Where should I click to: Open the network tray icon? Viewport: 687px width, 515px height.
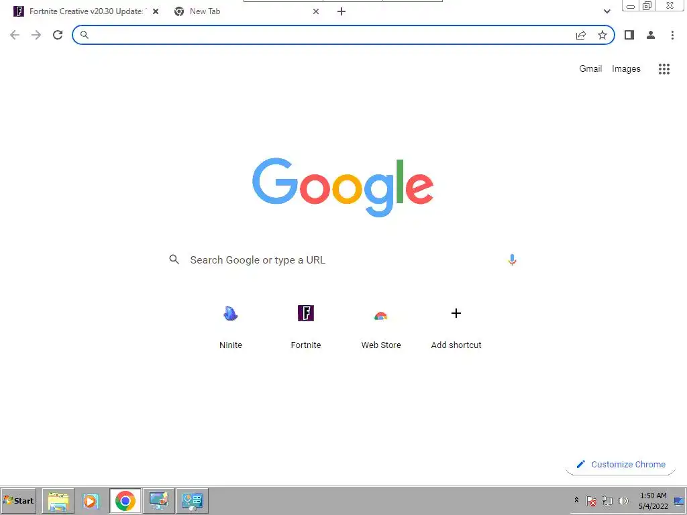coord(606,500)
